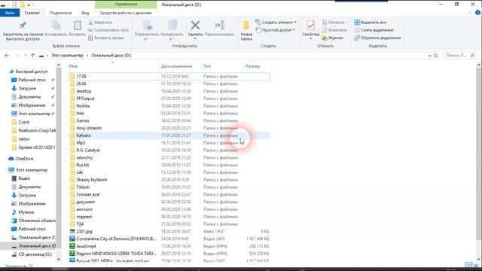Screen dimensions: 482x271
Task: Expand address bar history dropdown
Action: coord(429,56)
